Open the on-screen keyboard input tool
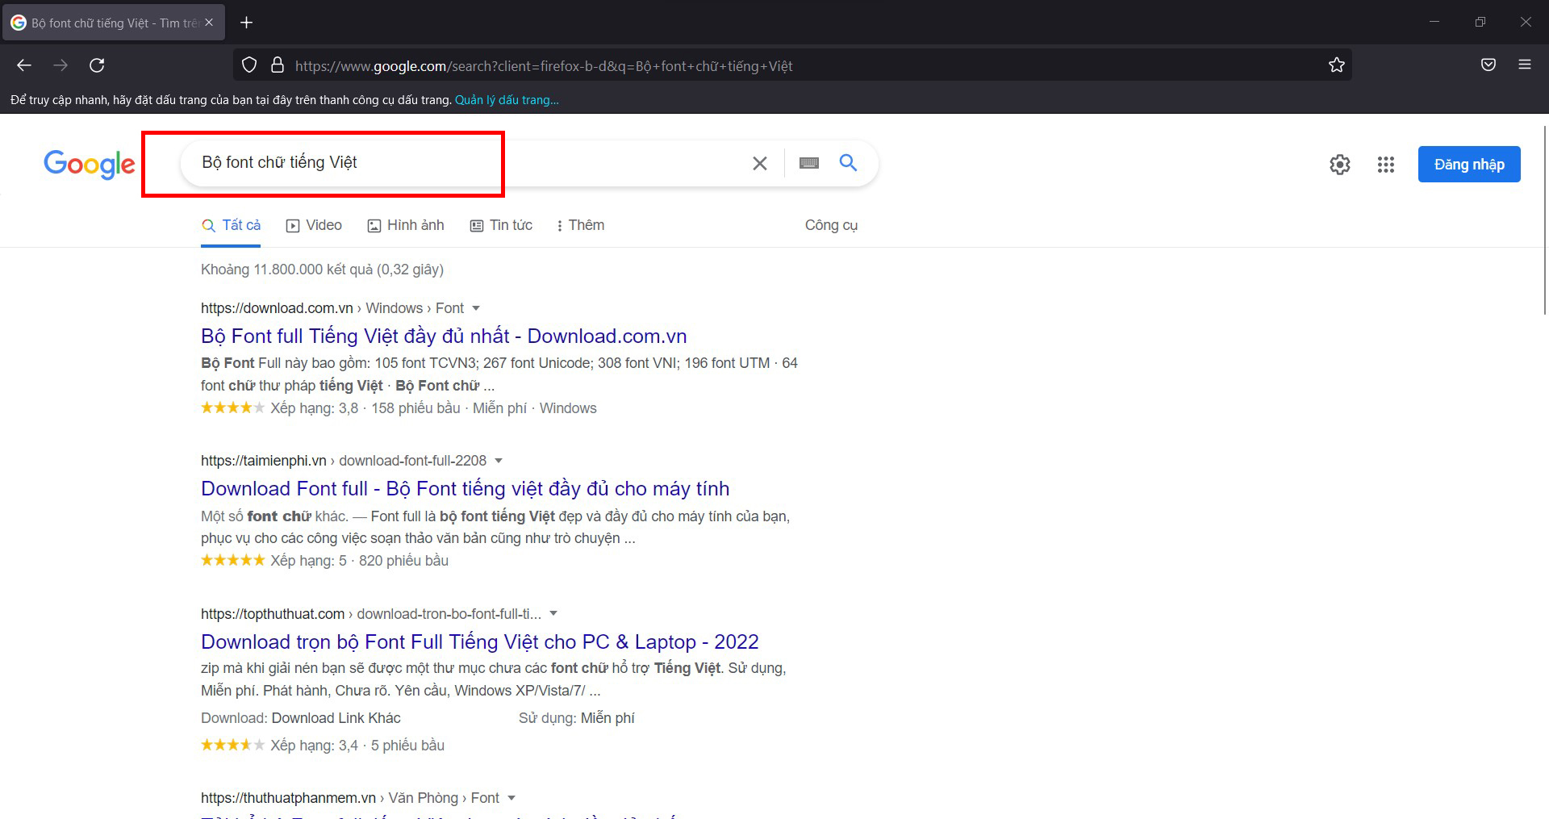The image size is (1549, 819). click(x=809, y=163)
